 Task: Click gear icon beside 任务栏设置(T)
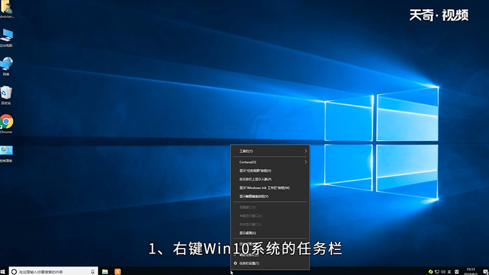click(x=235, y=263)
